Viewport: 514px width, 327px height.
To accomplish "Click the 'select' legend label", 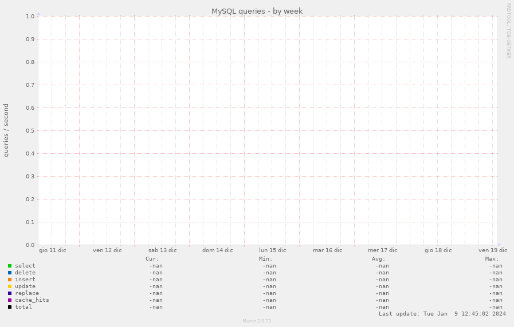I will [x=25, y=266].
